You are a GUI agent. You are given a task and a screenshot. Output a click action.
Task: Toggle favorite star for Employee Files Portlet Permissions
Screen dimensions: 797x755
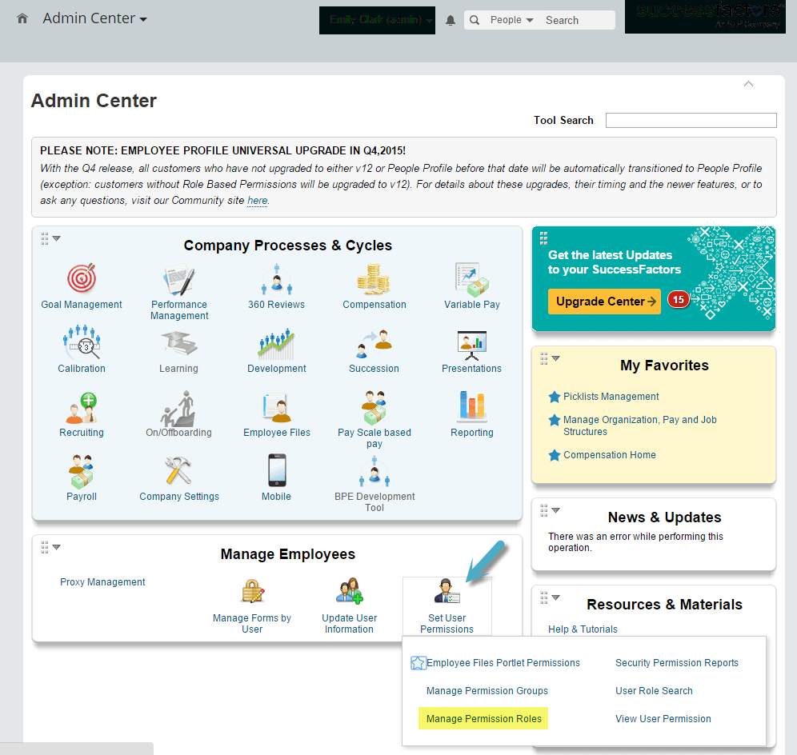[x=418, y=663]
